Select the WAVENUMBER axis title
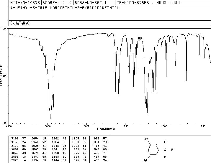 tap(106, 129)
